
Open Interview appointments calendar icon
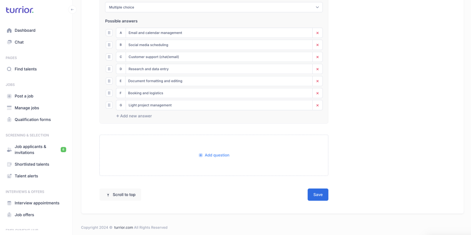(9, 203)
